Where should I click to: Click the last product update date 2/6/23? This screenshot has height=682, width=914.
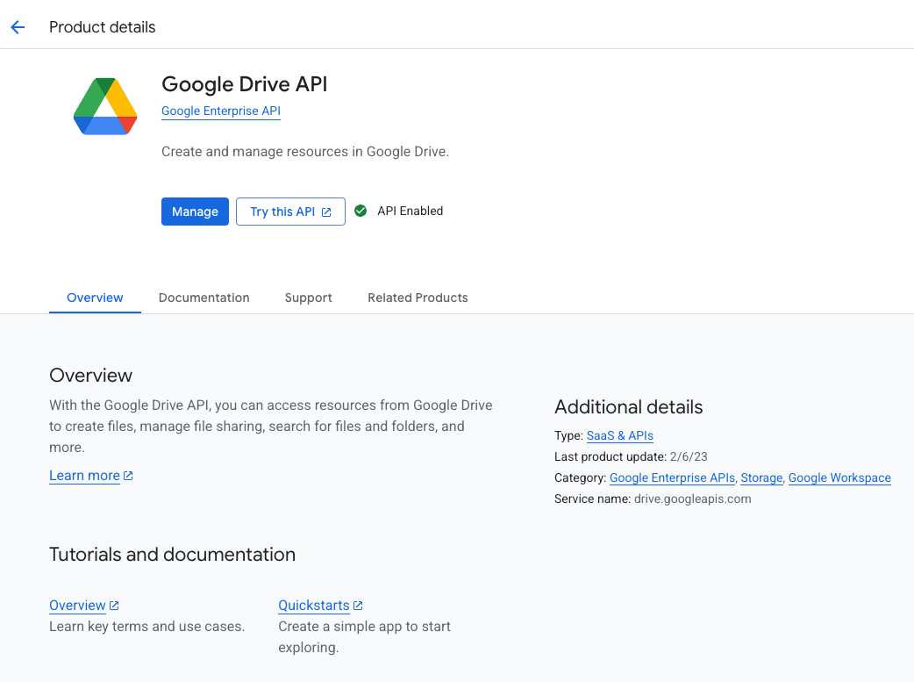click(689, 456)
